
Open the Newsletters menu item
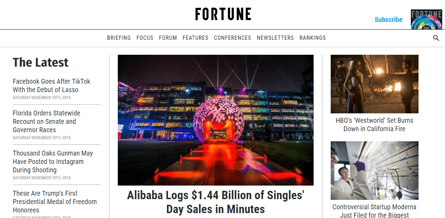[x=275, y=38]
